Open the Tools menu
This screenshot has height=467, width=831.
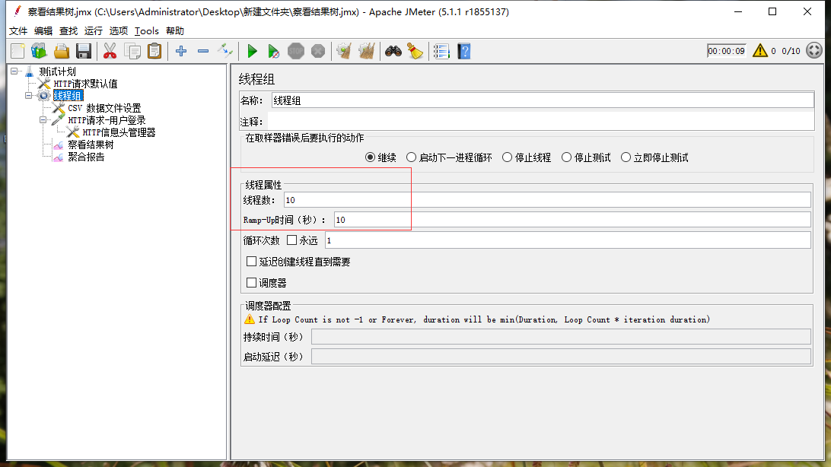click(x=146, y=30)
